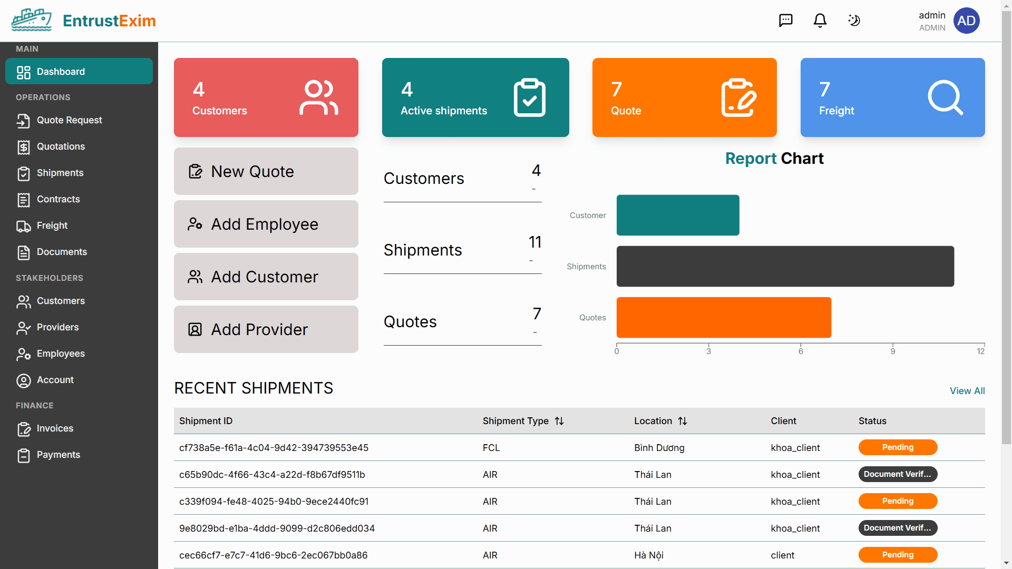
Task: Click View All recent shipments link
Action: 967,391
